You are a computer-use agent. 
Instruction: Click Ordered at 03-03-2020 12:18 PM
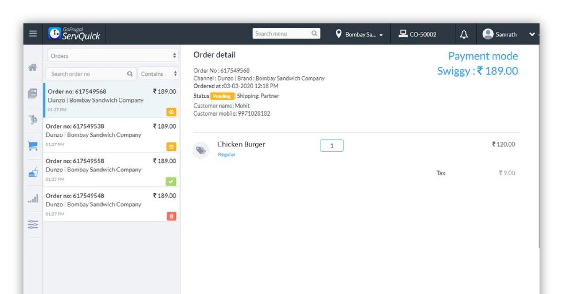(236, 86)
